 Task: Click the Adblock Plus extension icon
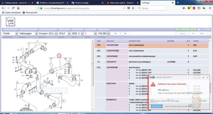pyautogui.click(x=194, y=8)
